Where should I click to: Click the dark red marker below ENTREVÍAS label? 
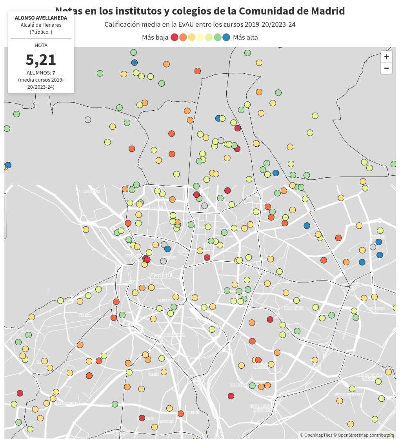pyautogui.click(x=231, y=396)
